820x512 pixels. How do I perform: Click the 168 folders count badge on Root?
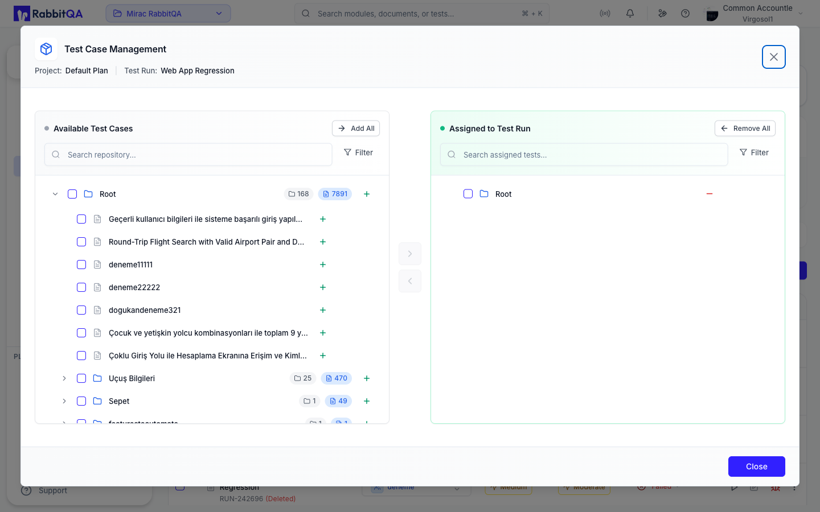(298, 194)
